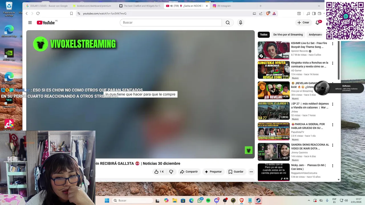Select the Todos filter chip
365x205 pixels.
point(264,34)
